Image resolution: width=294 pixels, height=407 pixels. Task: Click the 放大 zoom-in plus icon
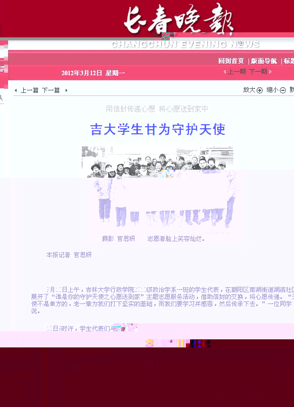tap(260, 90)
